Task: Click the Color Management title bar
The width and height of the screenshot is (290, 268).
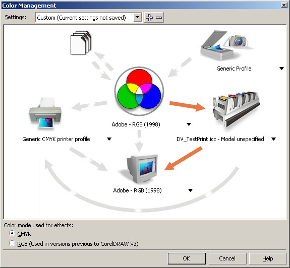Action: (141, 6)
